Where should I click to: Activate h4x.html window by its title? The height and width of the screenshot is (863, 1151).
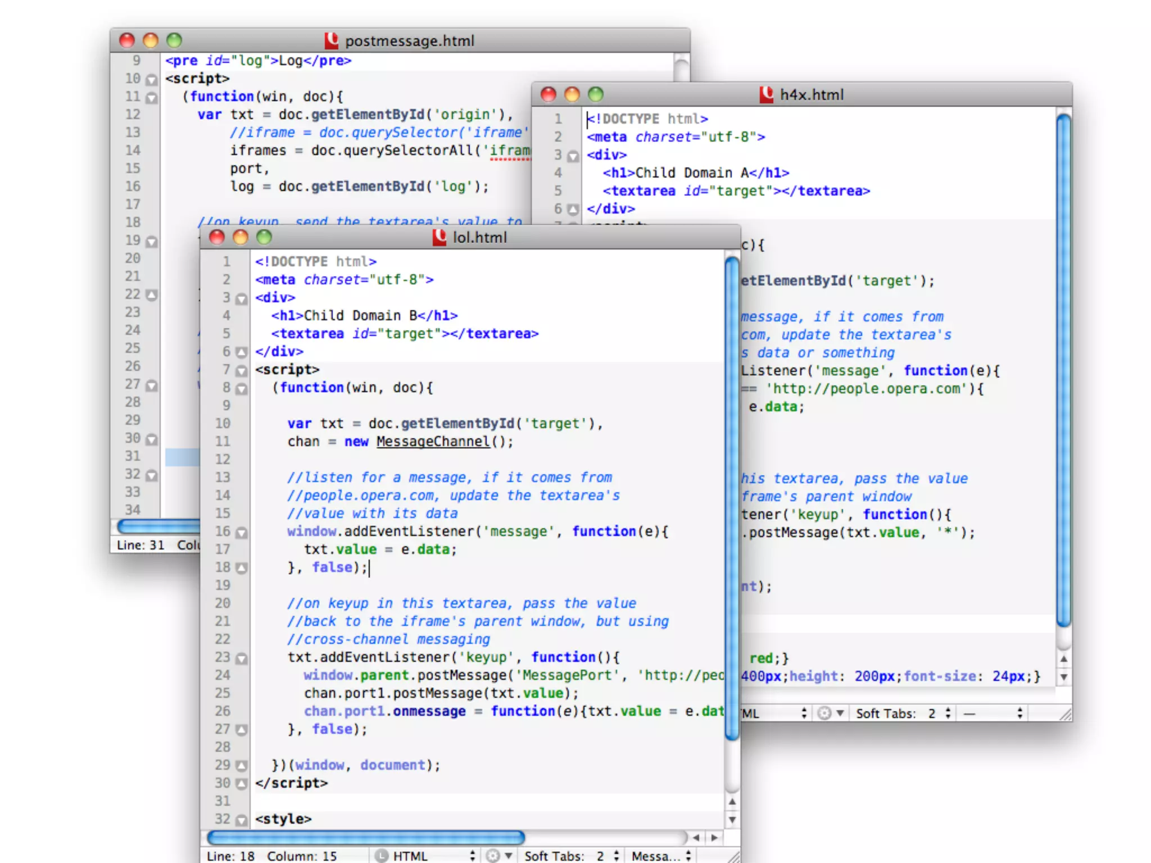812,94
